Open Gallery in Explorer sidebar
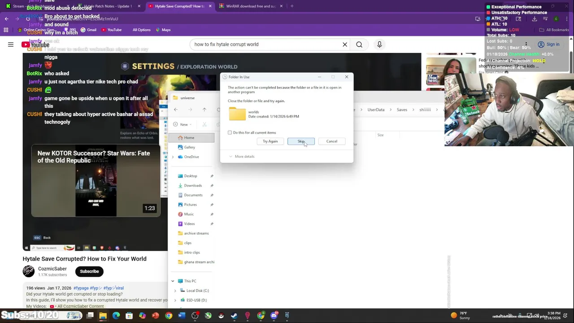574x323 pixels. [x=189, y=147]
